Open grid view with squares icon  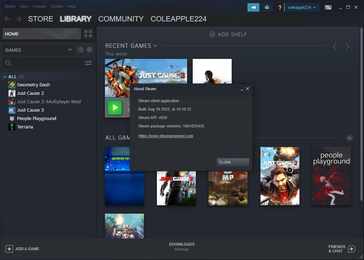(88, 34)
